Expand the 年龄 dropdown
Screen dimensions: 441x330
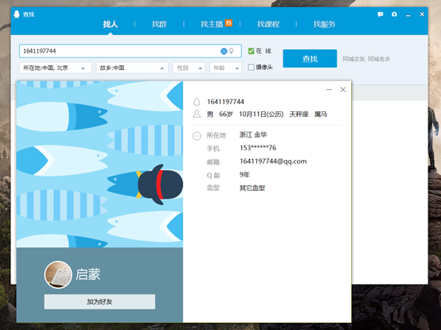click(226, 68)
